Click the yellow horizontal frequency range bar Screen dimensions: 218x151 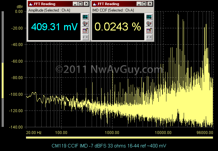(120, 138)
